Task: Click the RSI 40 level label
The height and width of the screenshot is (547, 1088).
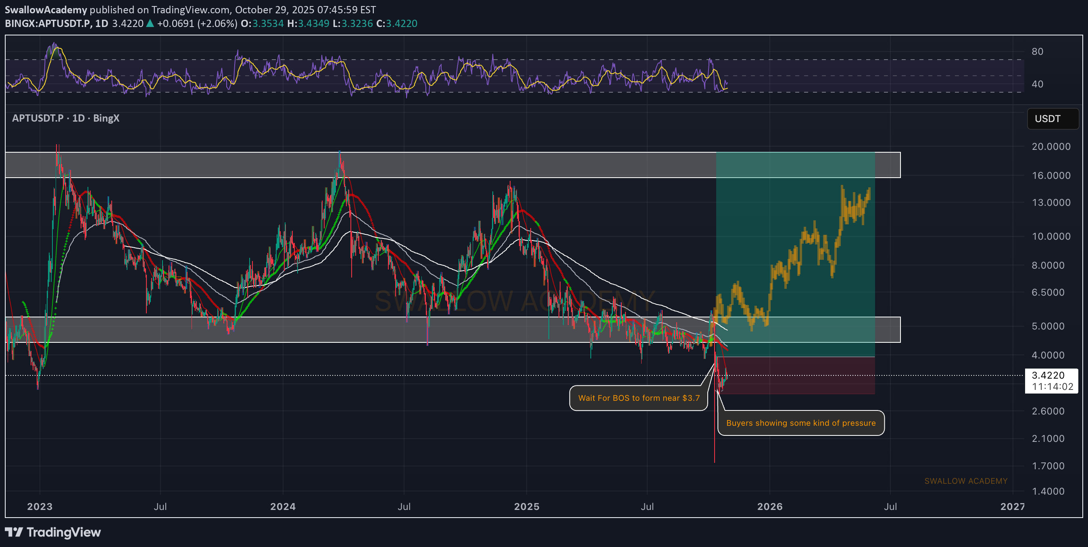Action: click(1037, 84)
